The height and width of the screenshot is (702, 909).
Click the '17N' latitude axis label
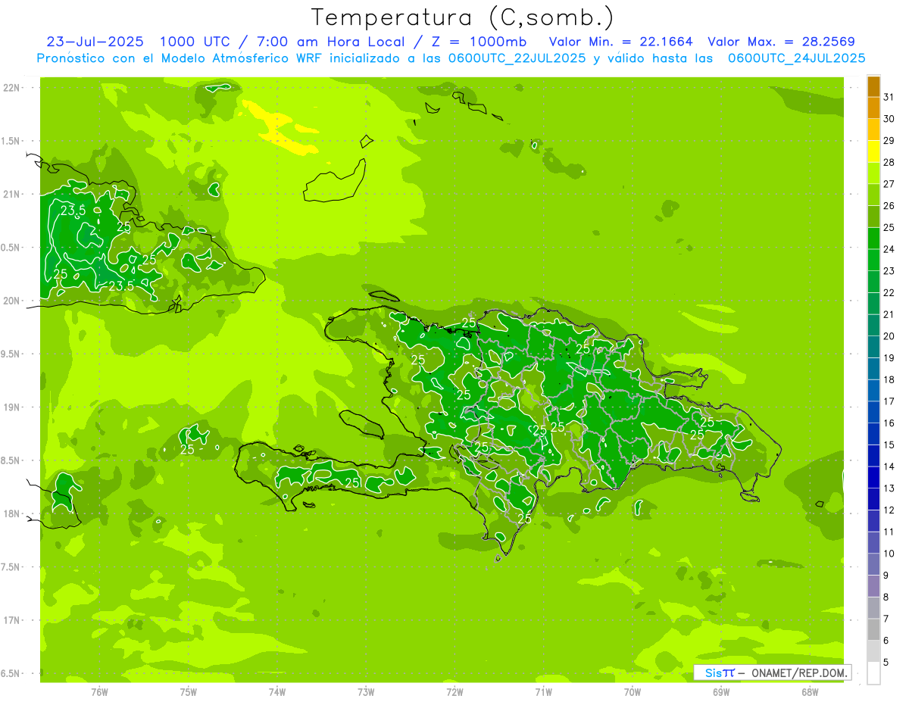point(11,620)
